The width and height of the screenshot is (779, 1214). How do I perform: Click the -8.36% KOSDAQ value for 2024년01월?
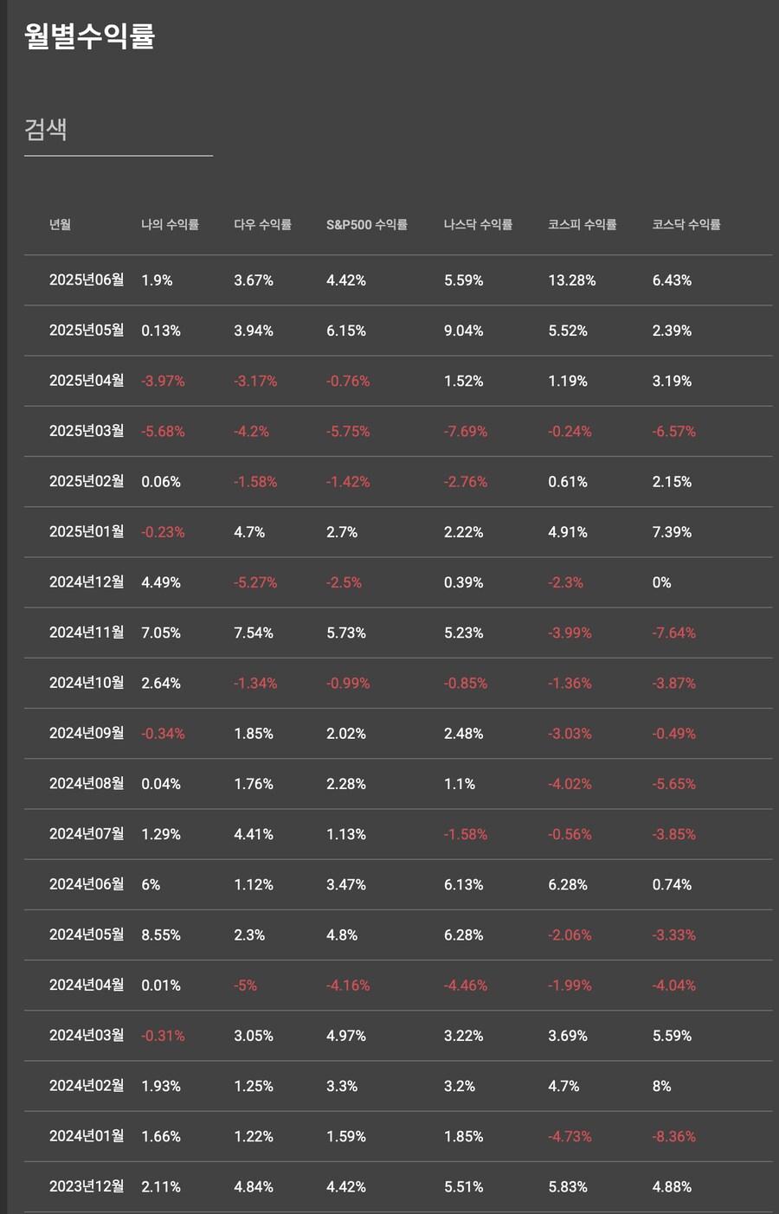[x=673, y=1137]
